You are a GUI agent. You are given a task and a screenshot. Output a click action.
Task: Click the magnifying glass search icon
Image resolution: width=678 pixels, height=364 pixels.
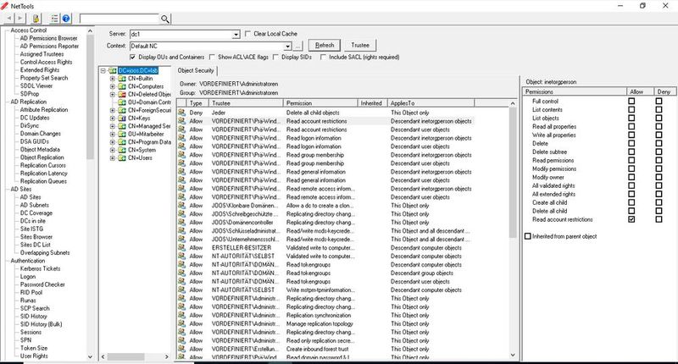click(x=165, y=19)
